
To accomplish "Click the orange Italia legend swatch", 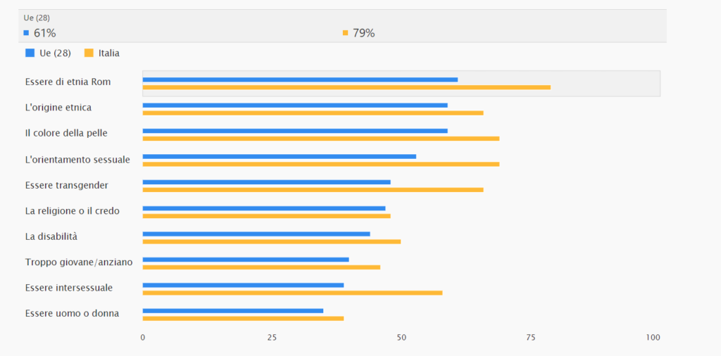I will [x=89, y=53].
